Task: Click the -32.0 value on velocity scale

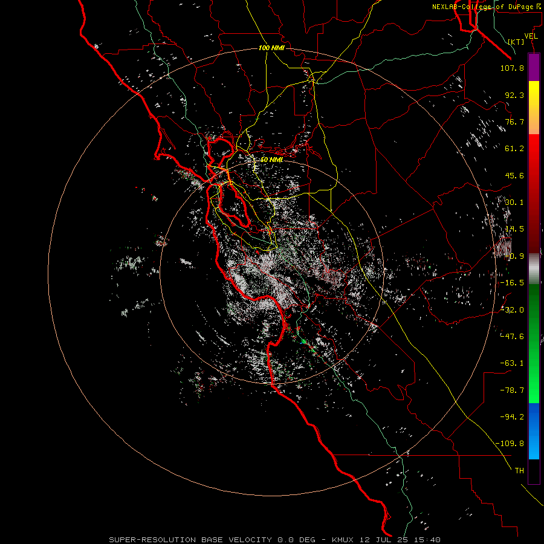Action: tap(512, 310)
